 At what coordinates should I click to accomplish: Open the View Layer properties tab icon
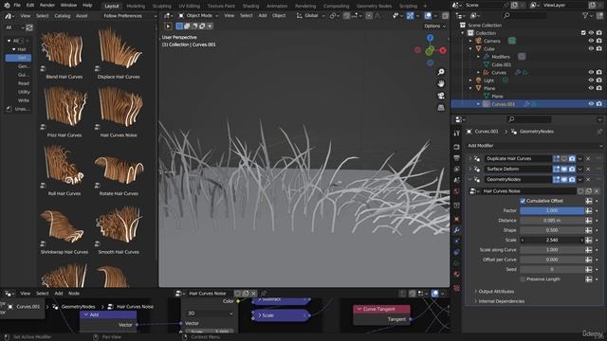457,169
